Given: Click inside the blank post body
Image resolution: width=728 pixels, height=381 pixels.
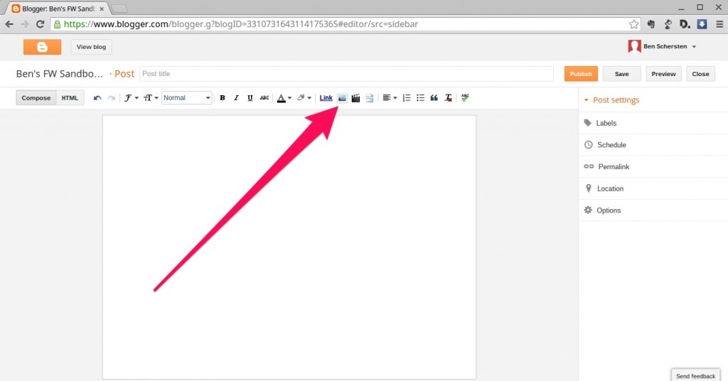Looking at the screenshot, I should coord(289,247).
